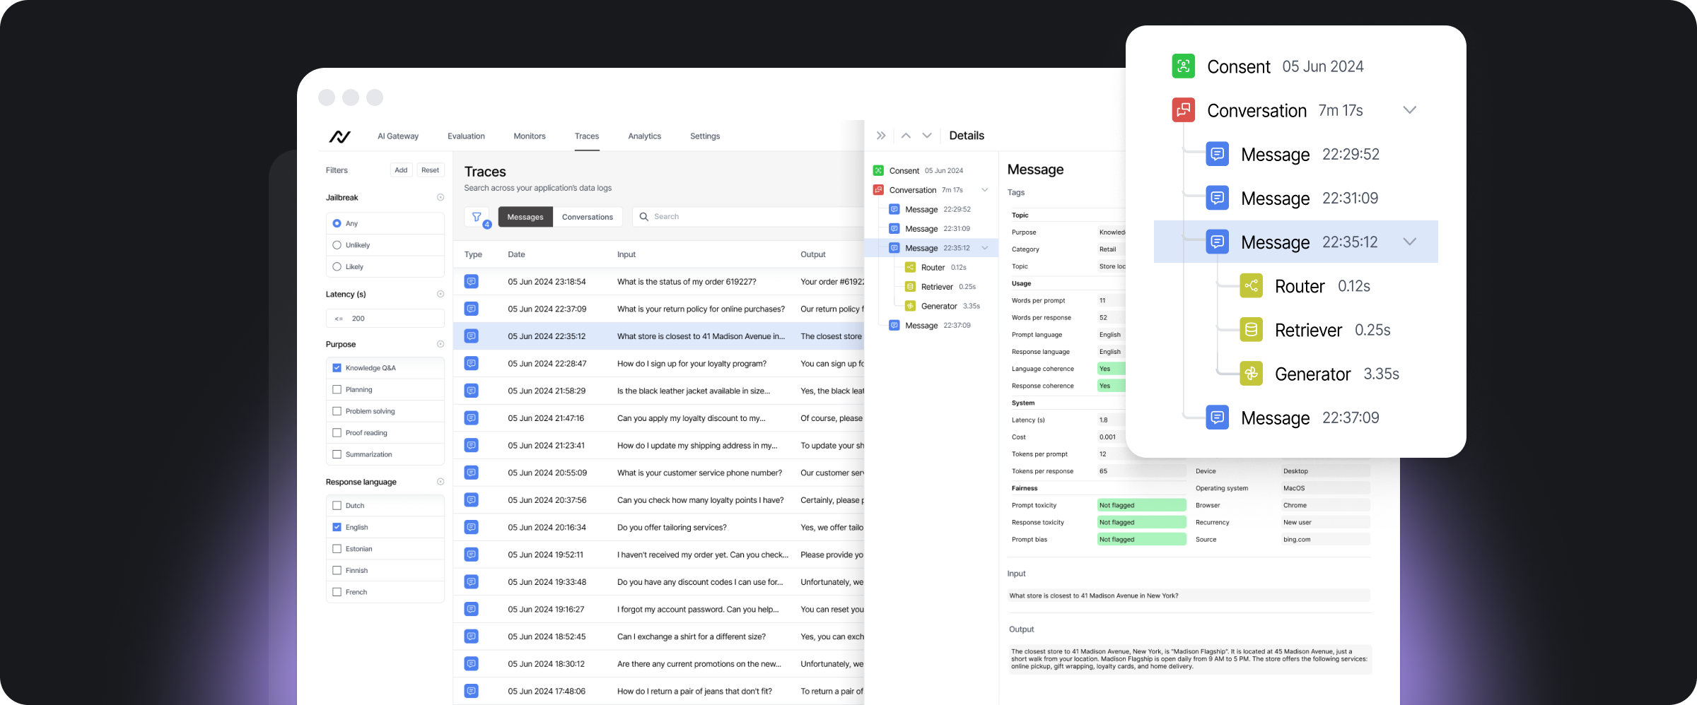
Task: Select the Likely jailbreak radio option
Action: click(x=337, y=267)
